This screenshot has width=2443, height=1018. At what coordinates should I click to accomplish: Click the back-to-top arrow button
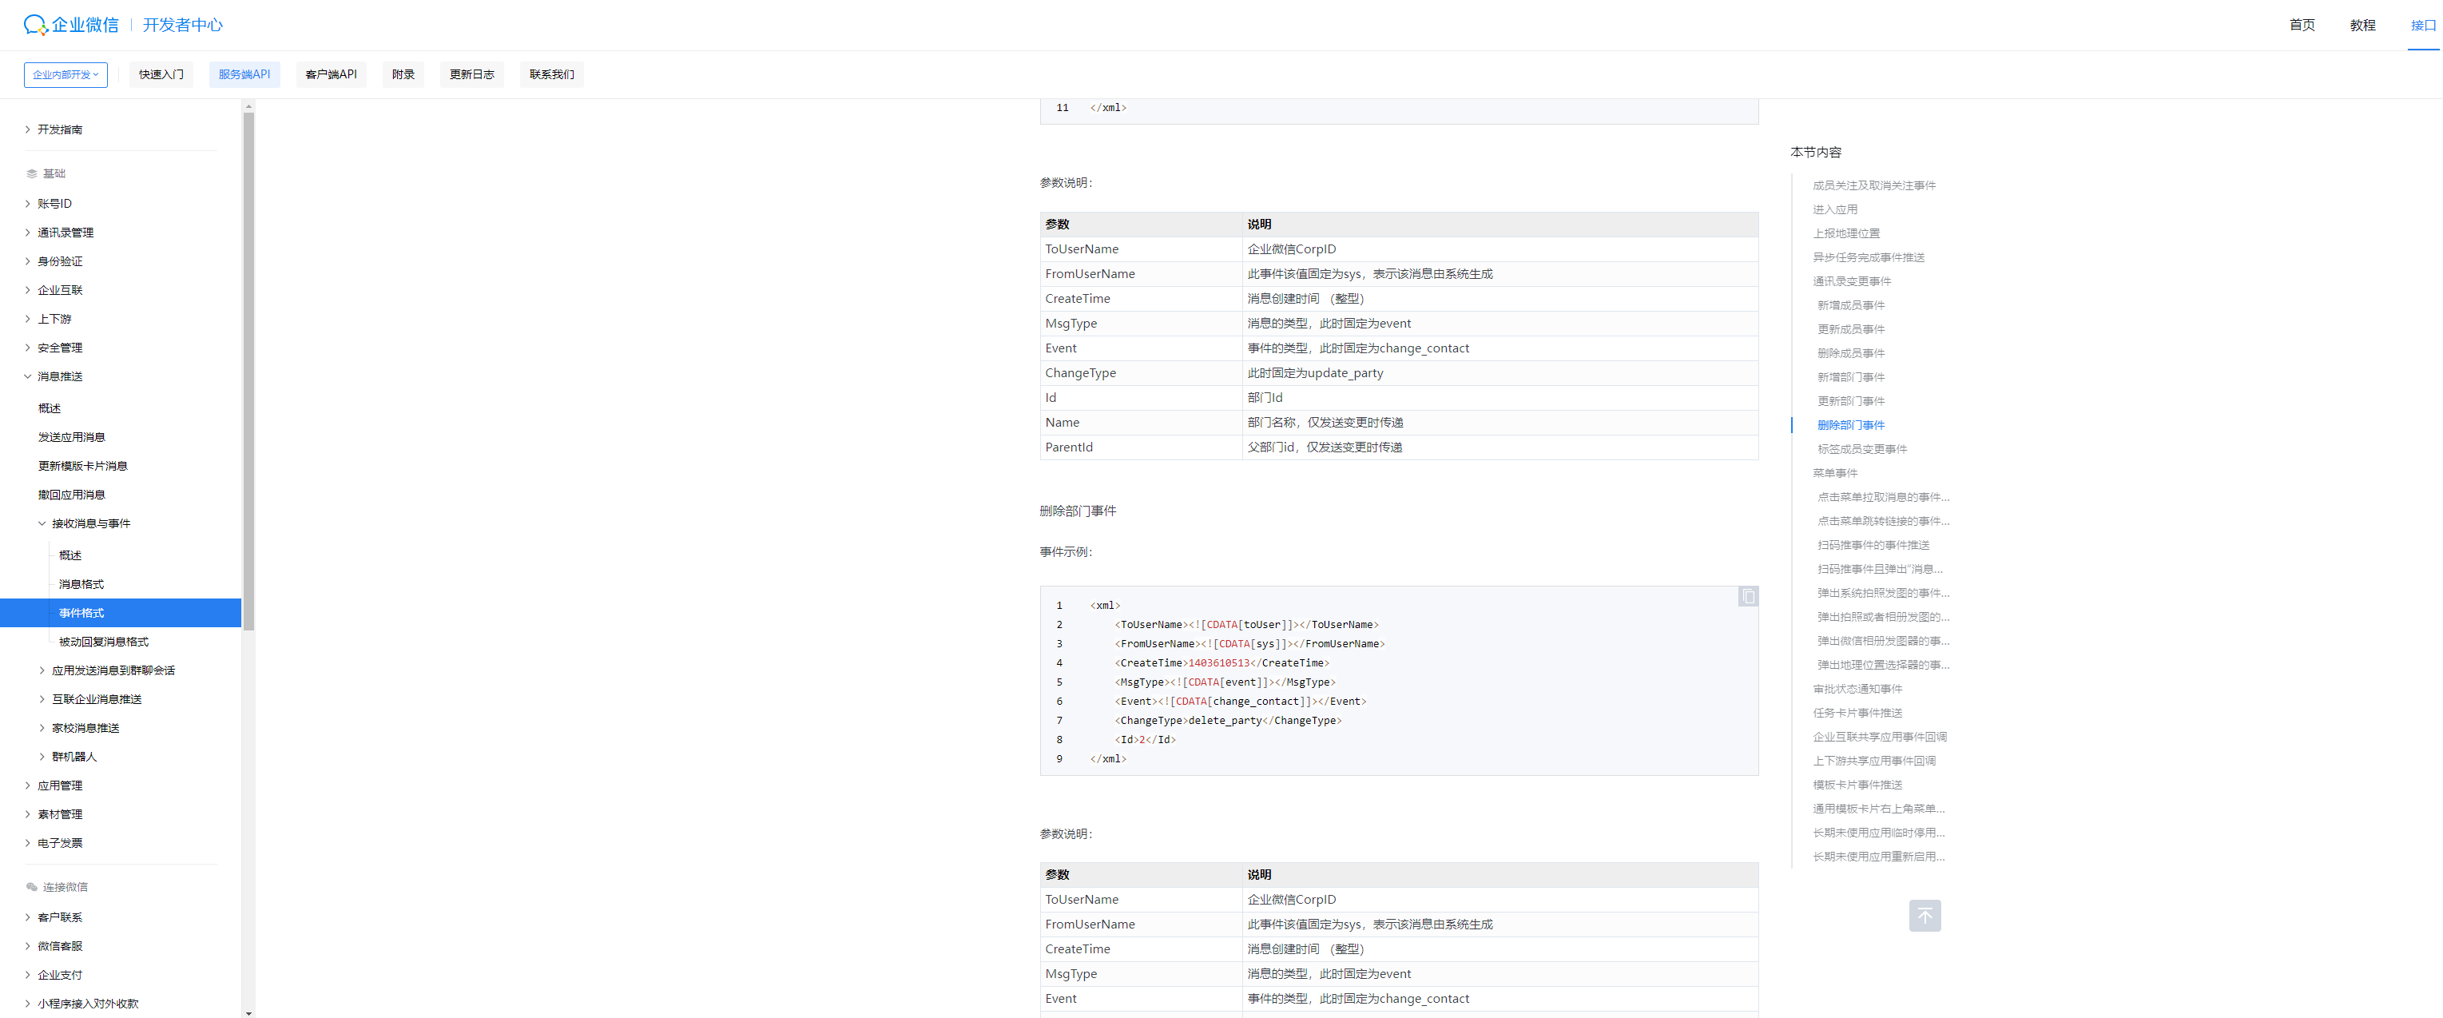point(1925,916)
